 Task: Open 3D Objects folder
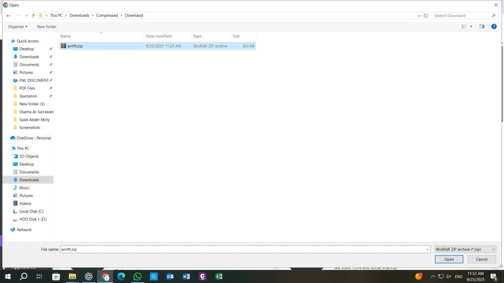(x=29, y=156)
